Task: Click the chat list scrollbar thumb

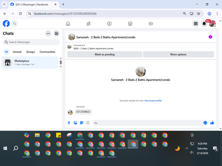Action: (61, 62)
